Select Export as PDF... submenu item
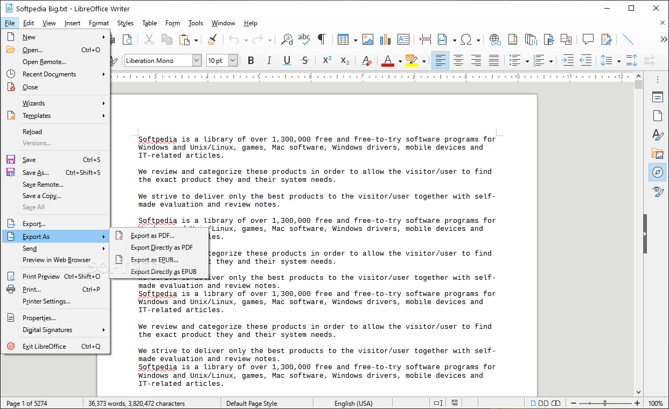Screen dimensions: 669x409 (x=158, y=236)
